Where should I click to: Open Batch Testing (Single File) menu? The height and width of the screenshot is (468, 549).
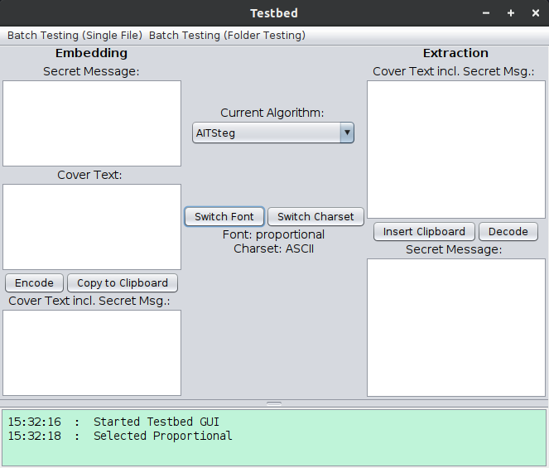tap(75, 36)
